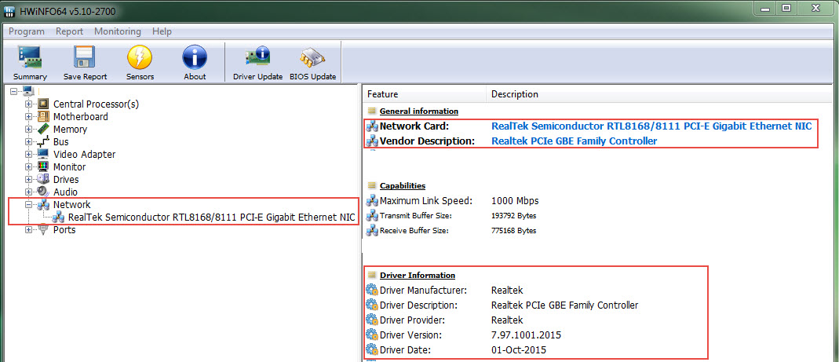This screenshot has width=839, height=362.
Task: Open the Summary toolbar icon
Action: coord(30,61)
